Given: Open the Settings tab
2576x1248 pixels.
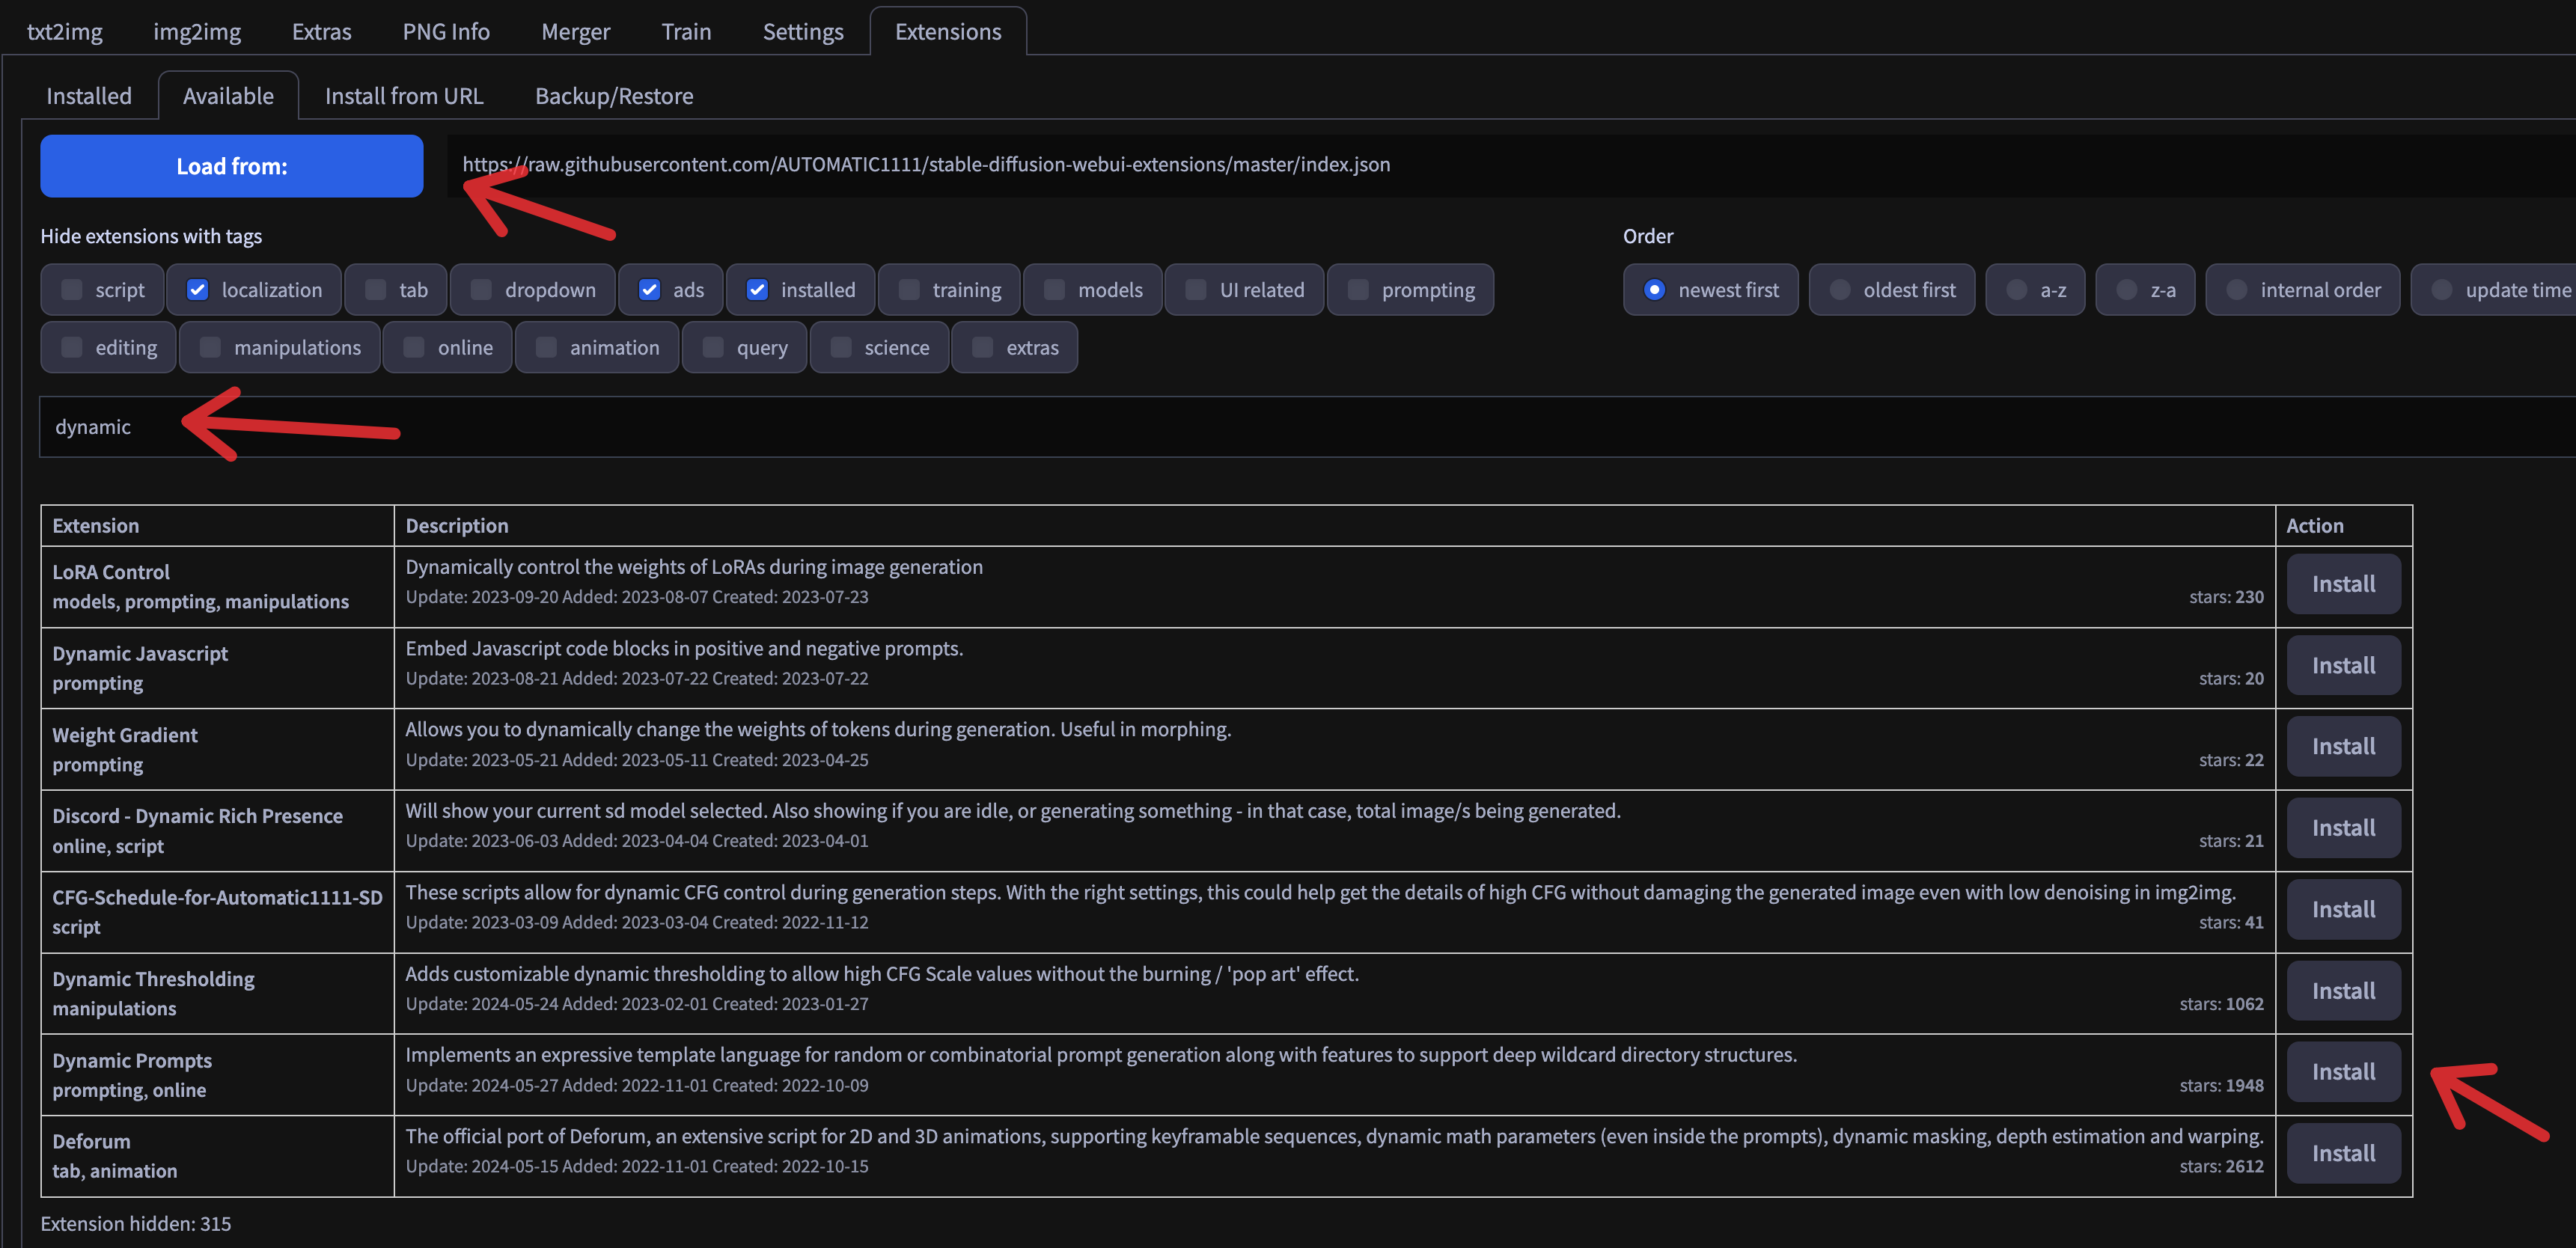Looking at the screenshot, I should (x=802, y=32).
